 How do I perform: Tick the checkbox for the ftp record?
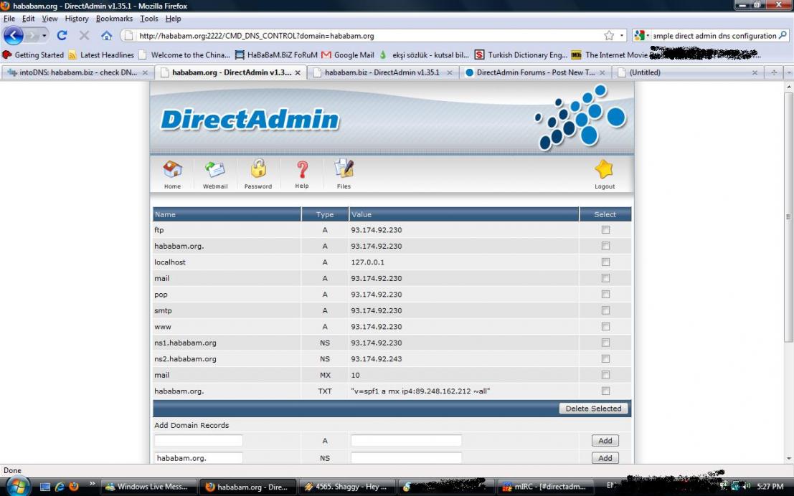coord(605,230)
